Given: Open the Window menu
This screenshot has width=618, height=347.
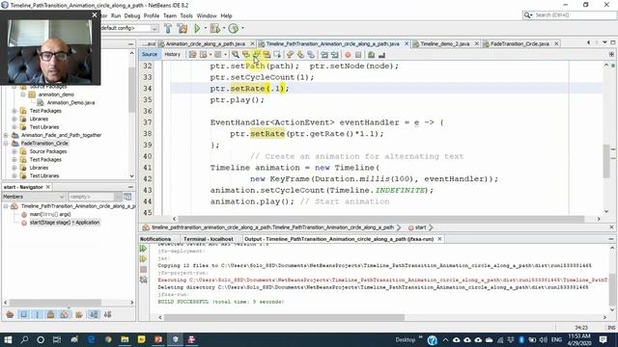Looking at the screenshot, I should pos(207,15).
